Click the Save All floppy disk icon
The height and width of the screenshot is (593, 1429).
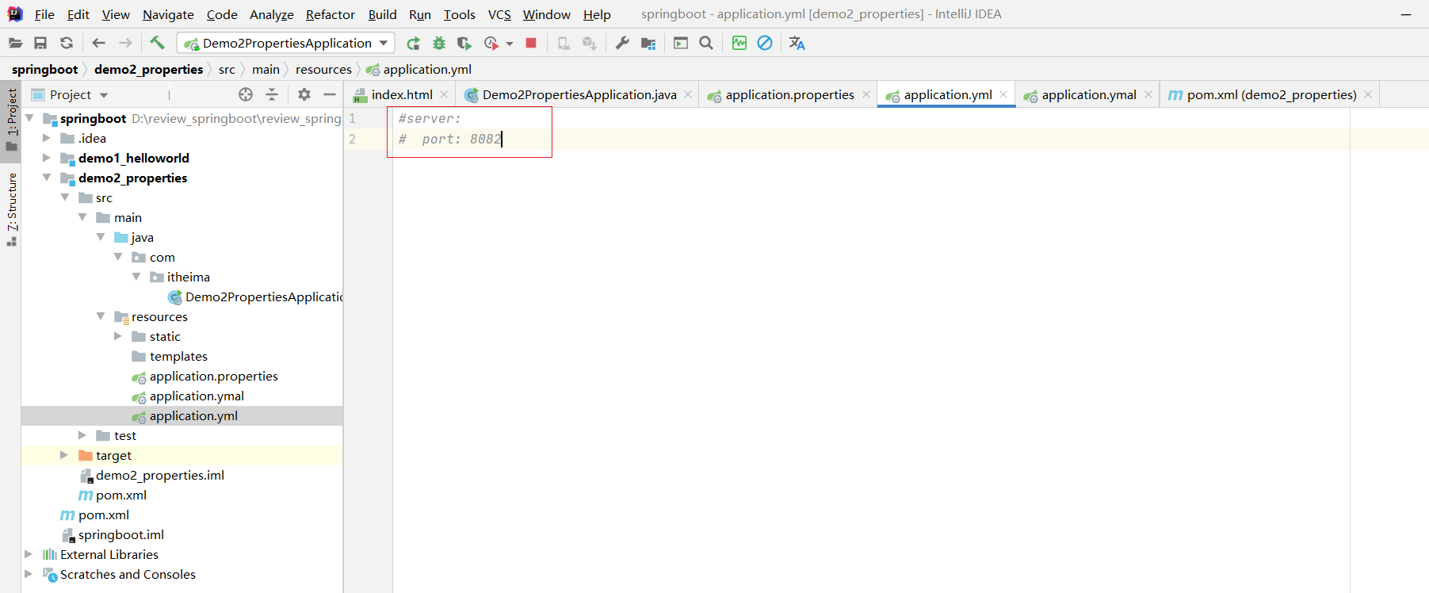pos(40,43)
